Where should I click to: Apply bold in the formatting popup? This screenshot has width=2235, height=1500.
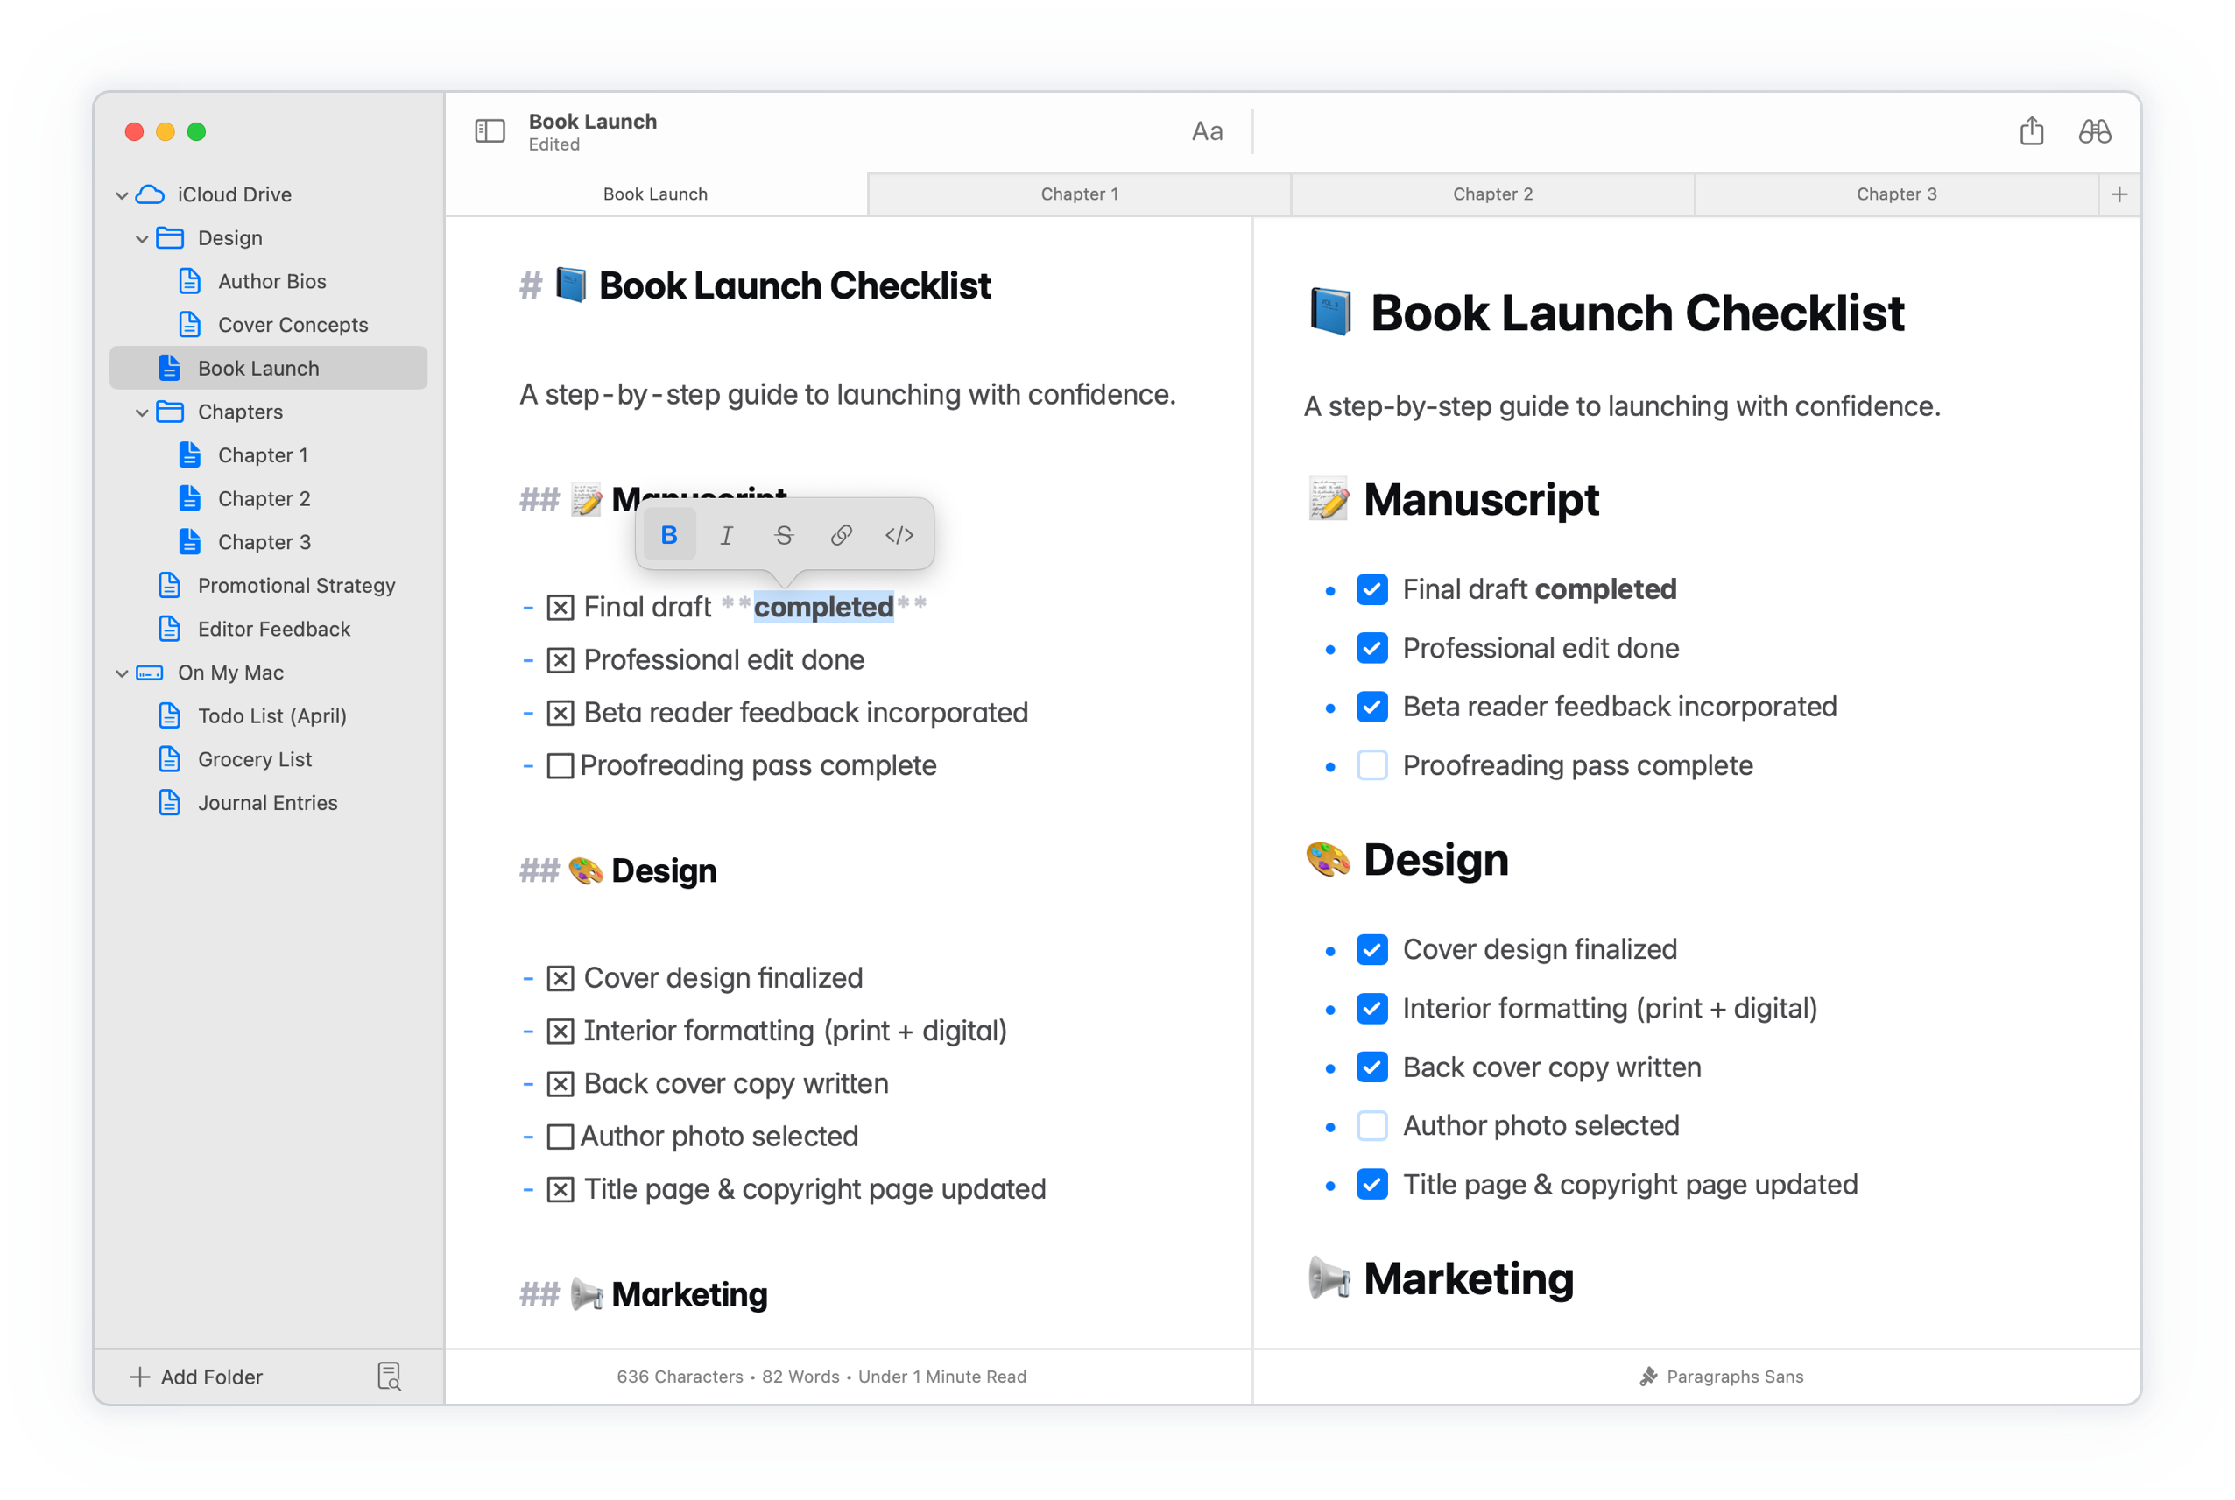click(x=669, y=535)
